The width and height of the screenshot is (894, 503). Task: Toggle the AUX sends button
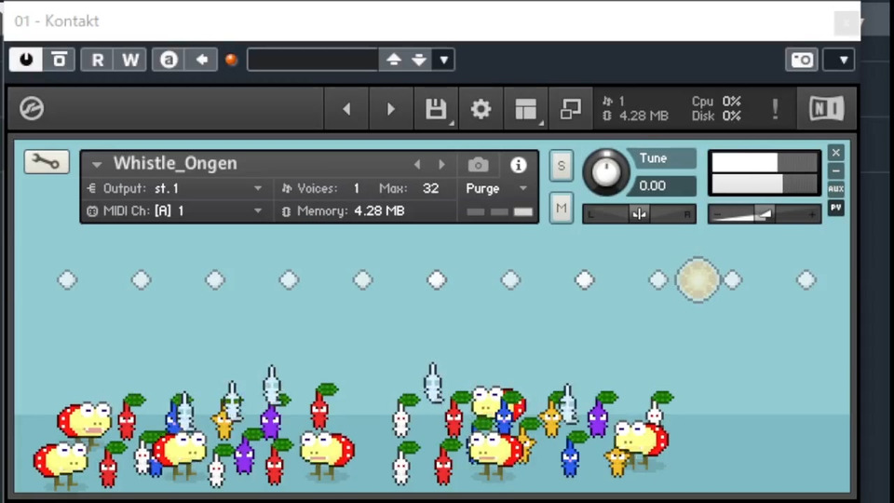836,189
